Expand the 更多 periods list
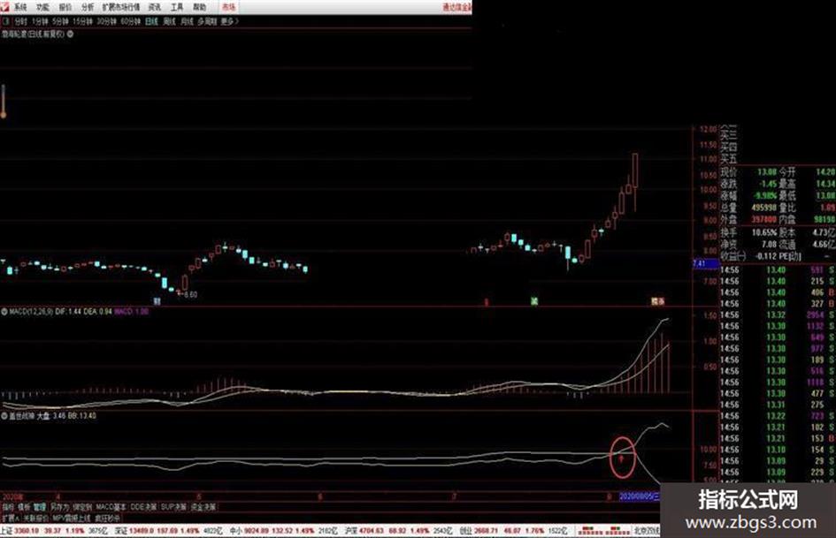The height and width of the screenshot is (538, 836). point(230,22)
